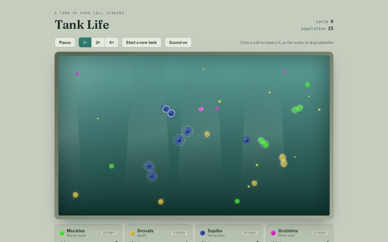Inspect the yellow Drovel cell at bottom center

161,202
